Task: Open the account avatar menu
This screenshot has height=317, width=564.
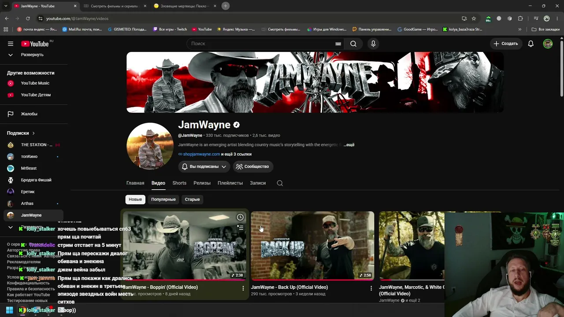Action: pos(548,44)
